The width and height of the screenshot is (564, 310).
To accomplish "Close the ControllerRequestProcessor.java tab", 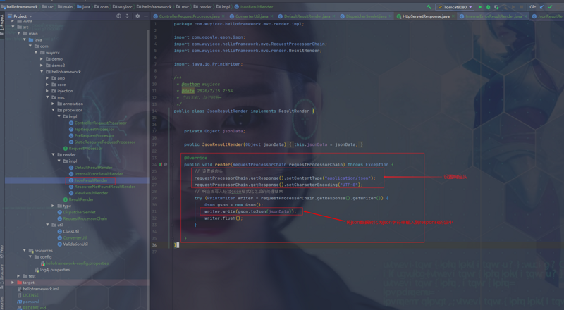I will coord(223,16).
